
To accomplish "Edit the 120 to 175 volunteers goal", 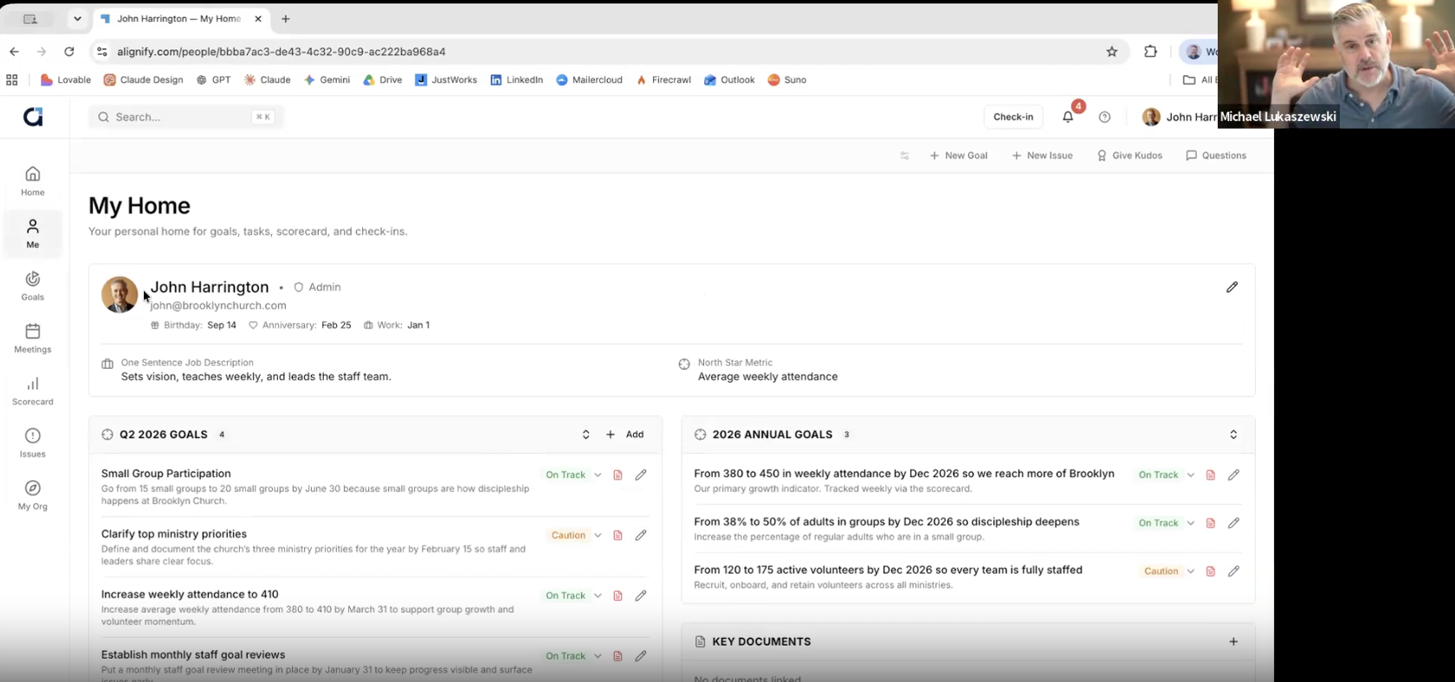I will pos(1233,571).
